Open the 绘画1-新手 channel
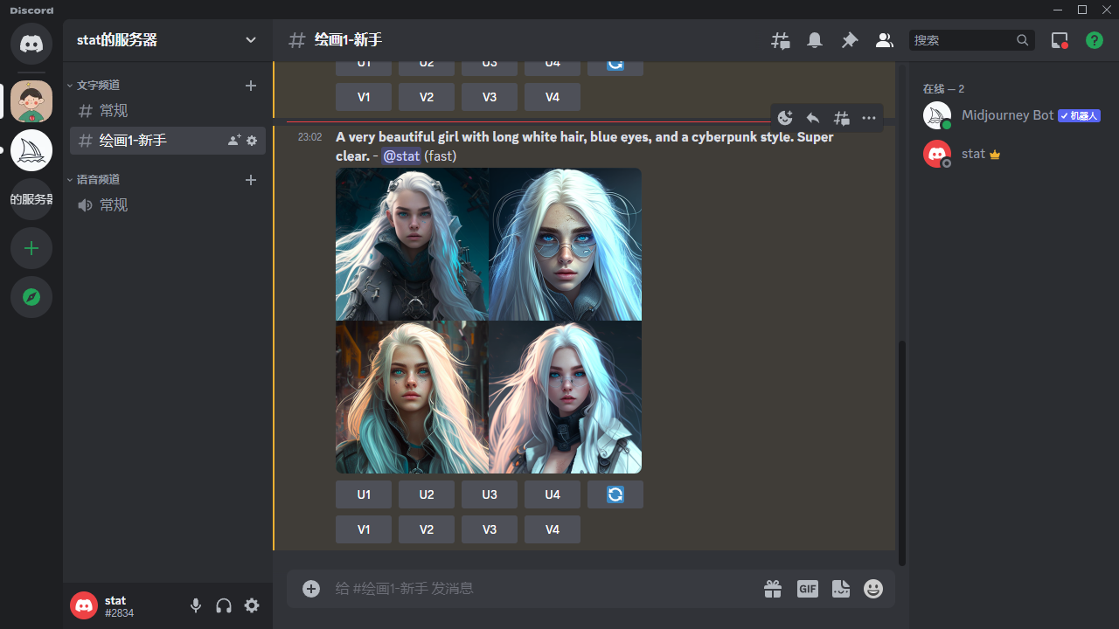1119x629 pixels. (x=168, y=141)
